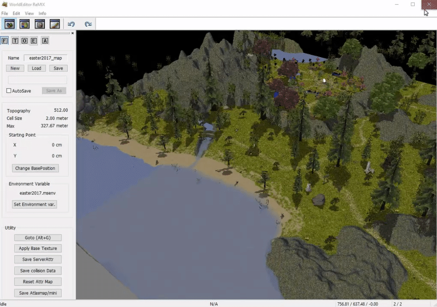The image size is (437, 307).
Task: Click the Cell Size value 2.00 meter
Action: (57, 118)
